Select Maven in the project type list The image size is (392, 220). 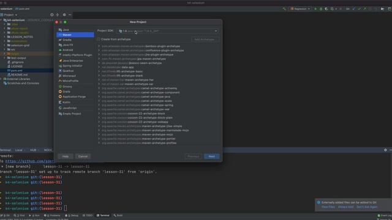tap(75, 35)
